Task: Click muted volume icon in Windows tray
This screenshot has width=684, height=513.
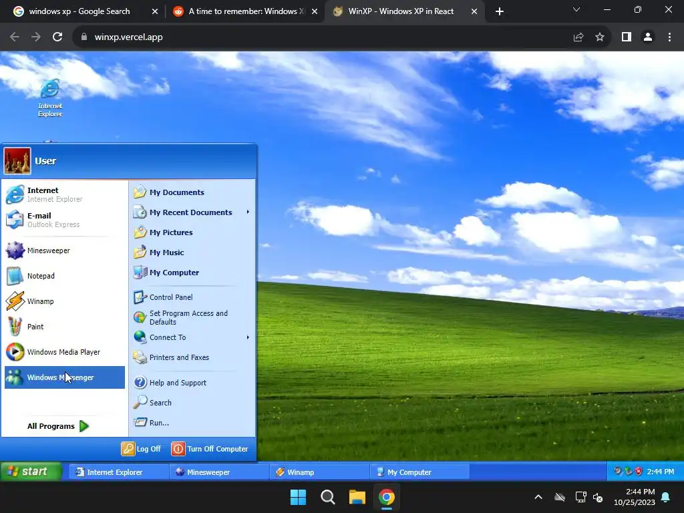Action: [x=598, y=497]
